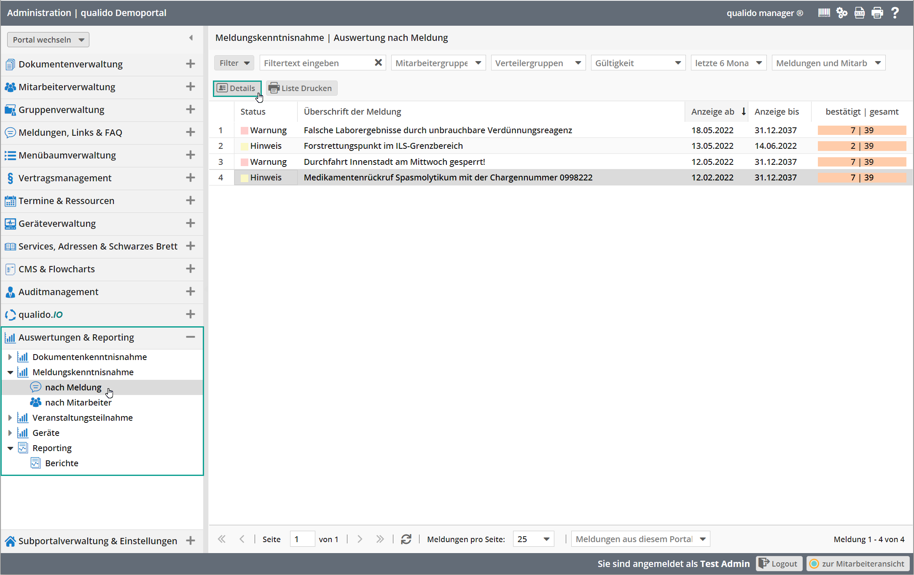Click the nach Mitarbeiter people icon

point(36,402)
